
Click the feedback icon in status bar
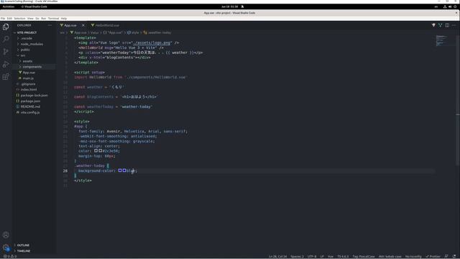coord(446,256)
